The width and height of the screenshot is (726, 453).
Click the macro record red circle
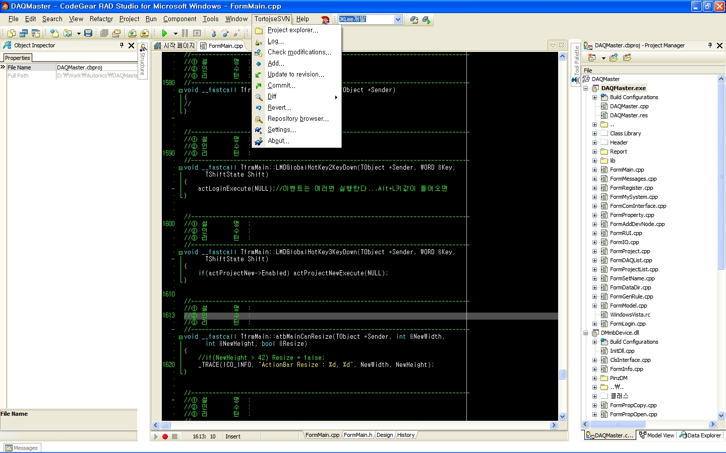[165, 436]
